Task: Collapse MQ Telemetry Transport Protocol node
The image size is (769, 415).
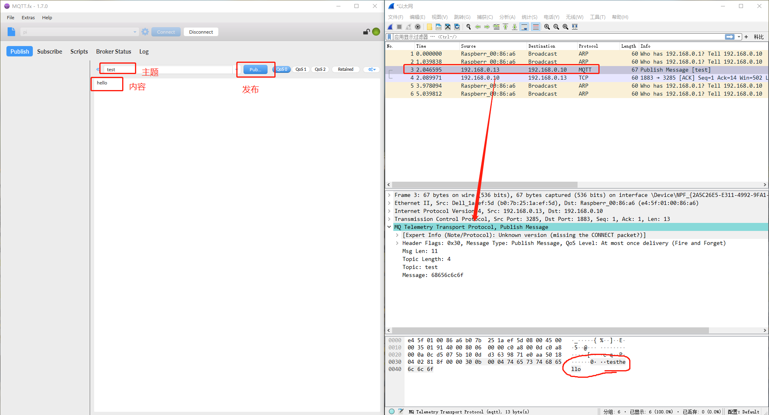Action: pyautogui.click(x=389, y=227)
